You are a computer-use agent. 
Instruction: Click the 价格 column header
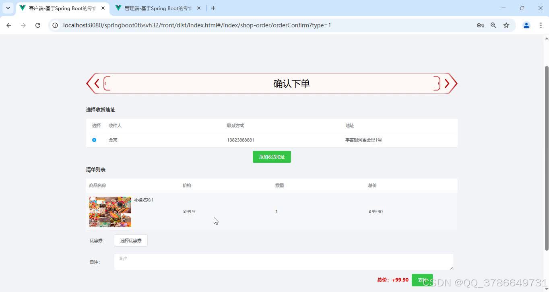coord(187,185)
